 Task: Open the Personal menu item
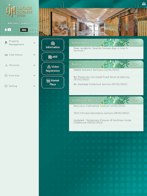[20, 65]
